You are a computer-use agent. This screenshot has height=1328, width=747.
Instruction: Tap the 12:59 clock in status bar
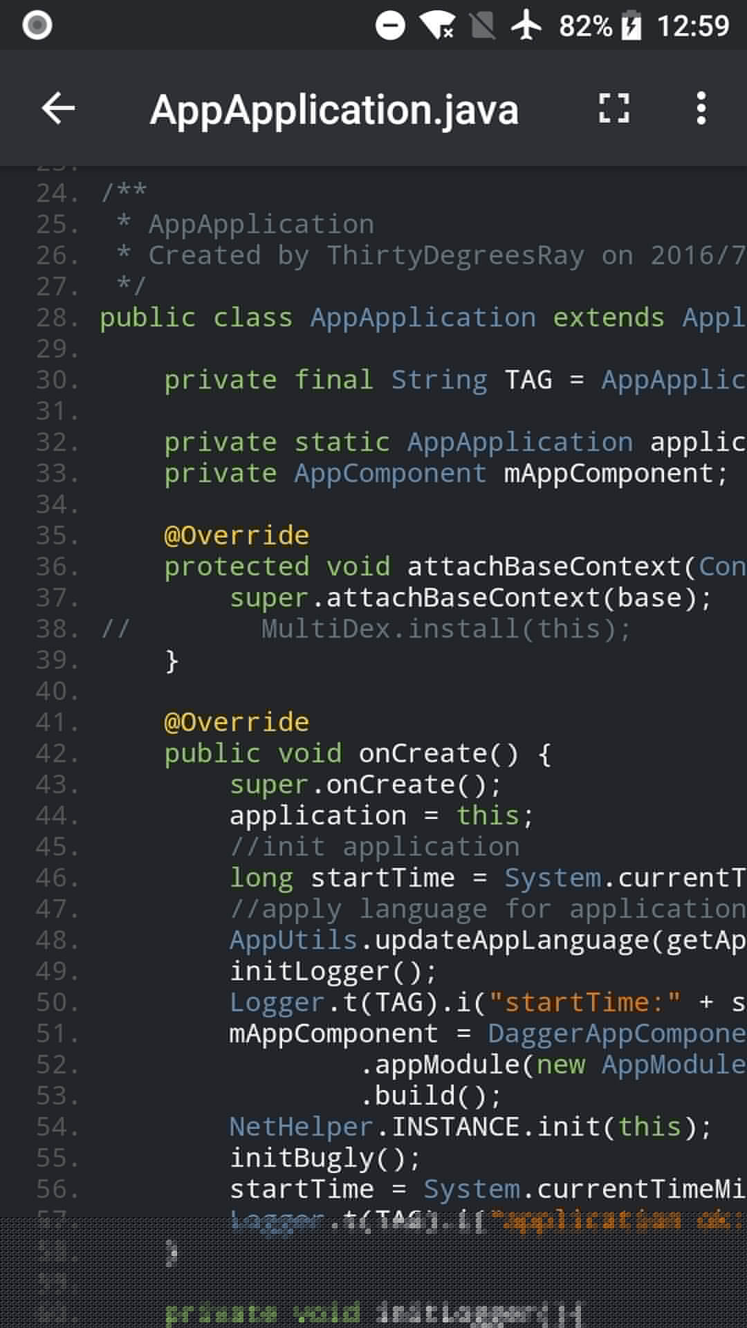pyautogui.click(x=692, y=26)
